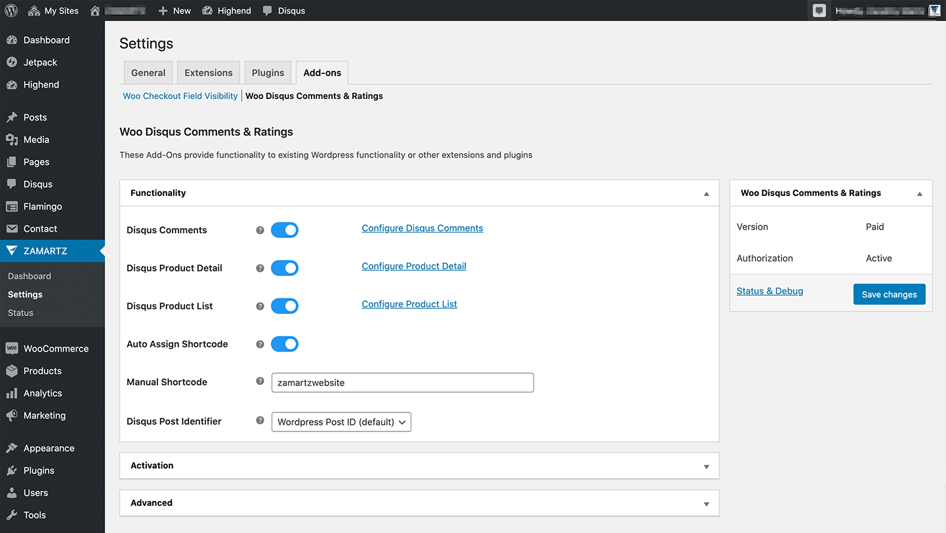This screenshot has height=533, width=946.
Task: Click inside the Manual Shortcode text field
Action: pos(402,382)
